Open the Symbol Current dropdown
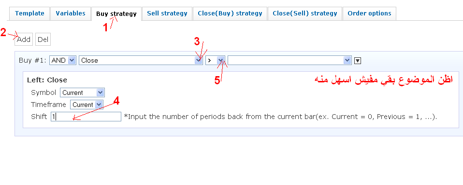The image size is (463, 185). click(82, 92)
